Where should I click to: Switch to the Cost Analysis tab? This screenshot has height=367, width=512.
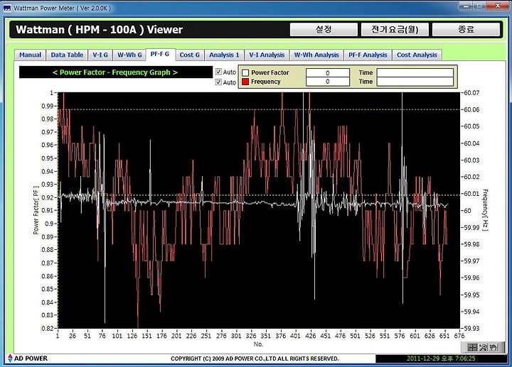(417, 55)
